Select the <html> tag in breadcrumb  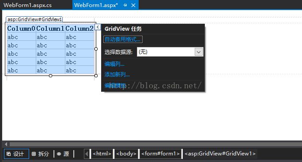(x=102, y=154)
